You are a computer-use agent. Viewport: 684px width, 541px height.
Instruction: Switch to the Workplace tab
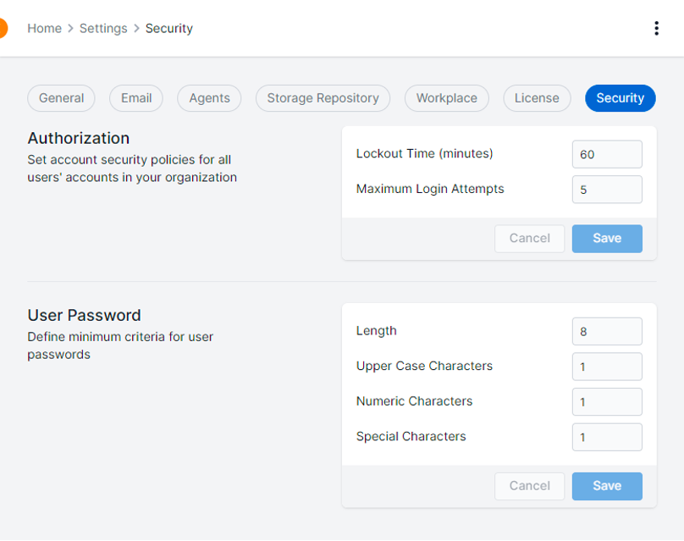coord(446,97)
